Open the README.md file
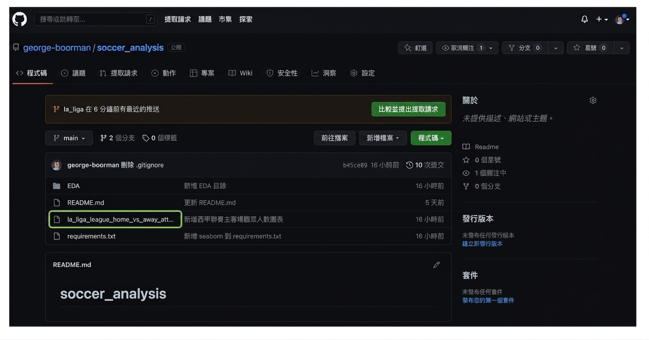The image size is (649, 340). 86,203
